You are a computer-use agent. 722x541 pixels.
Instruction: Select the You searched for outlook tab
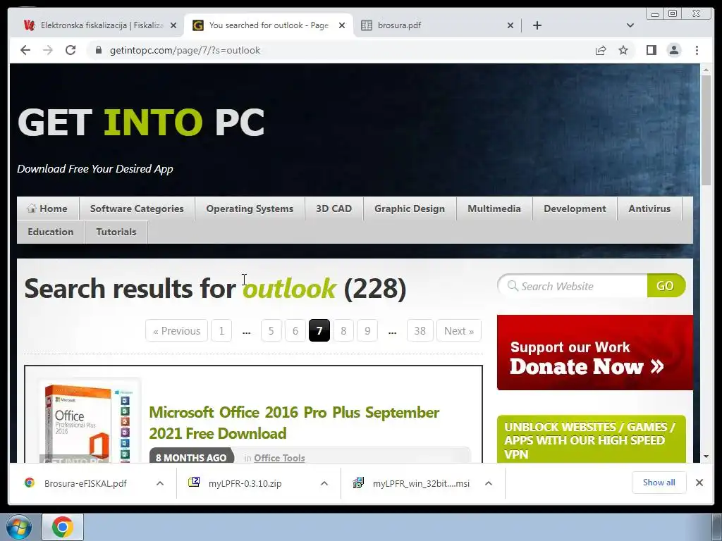click(x=269, y=25)
